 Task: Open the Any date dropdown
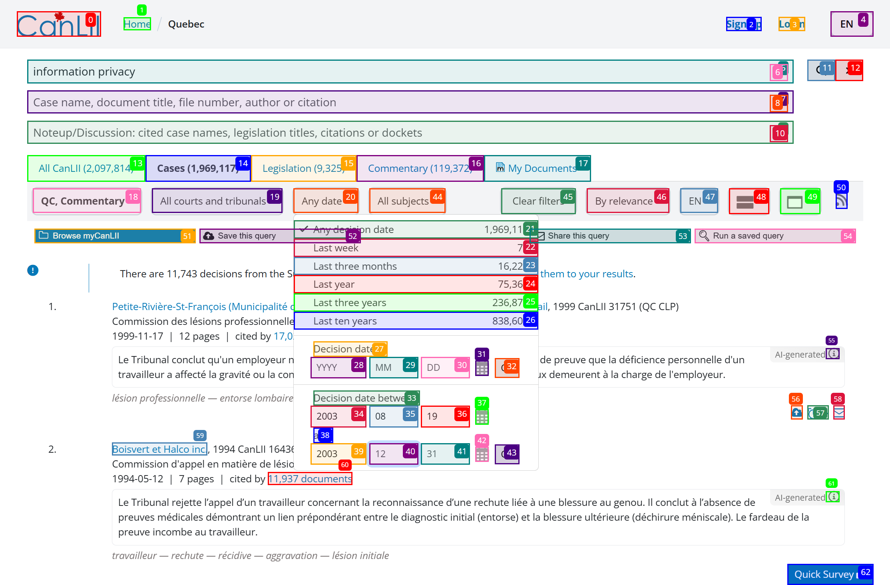[x=326, y=201]
